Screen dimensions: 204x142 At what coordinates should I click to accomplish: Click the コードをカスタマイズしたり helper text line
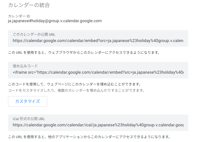(76, 90)
